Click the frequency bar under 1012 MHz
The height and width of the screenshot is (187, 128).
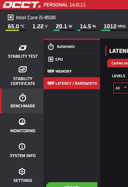115,30
